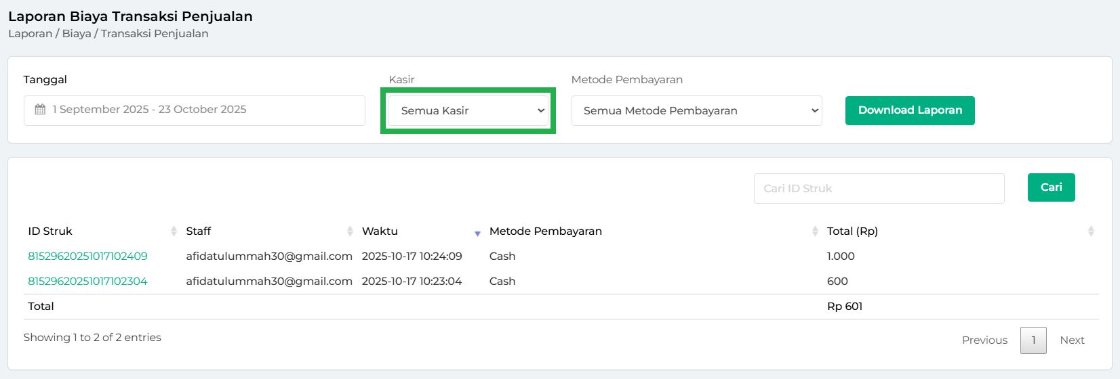Open the Tanggal date range picker

click(x=195, y=110)
